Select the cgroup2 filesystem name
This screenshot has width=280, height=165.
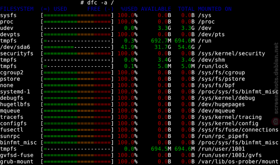click(12, 73)
